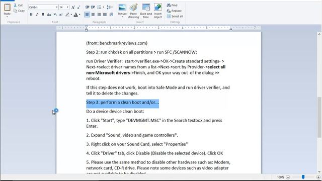The height and width of the screenshot is (181, 322).
Task: Expand the Paste options arrow
Action: point(7,17)
